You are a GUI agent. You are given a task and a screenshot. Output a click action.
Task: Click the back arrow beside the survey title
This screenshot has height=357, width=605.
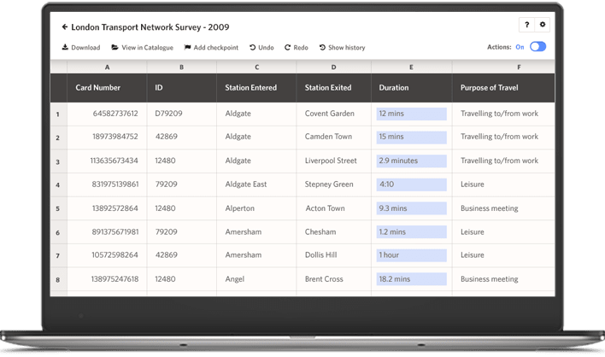(x=65, y=27)
